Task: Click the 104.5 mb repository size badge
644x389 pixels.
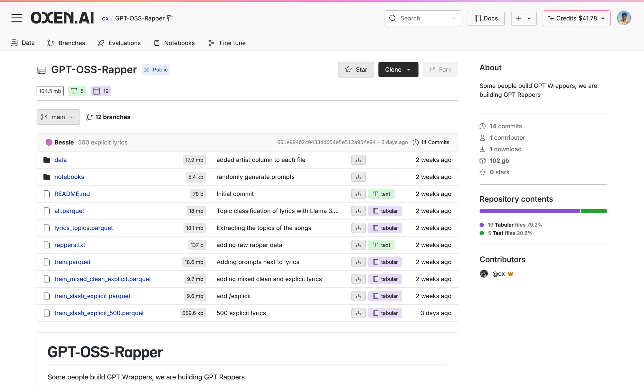Action: point(50,91)
